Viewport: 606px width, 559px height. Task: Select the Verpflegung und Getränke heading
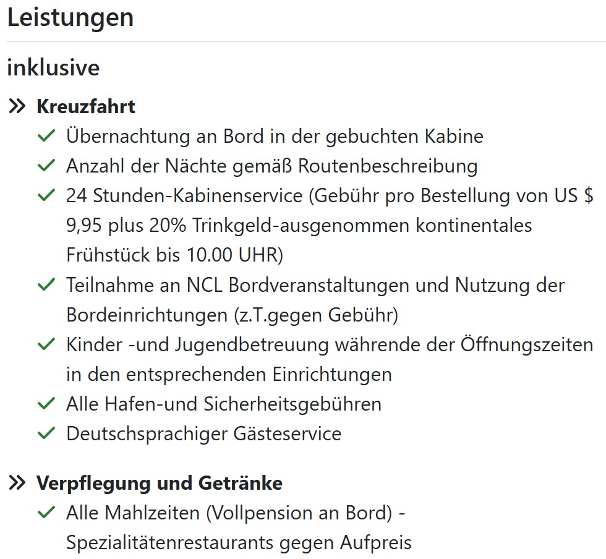[160, 483]
